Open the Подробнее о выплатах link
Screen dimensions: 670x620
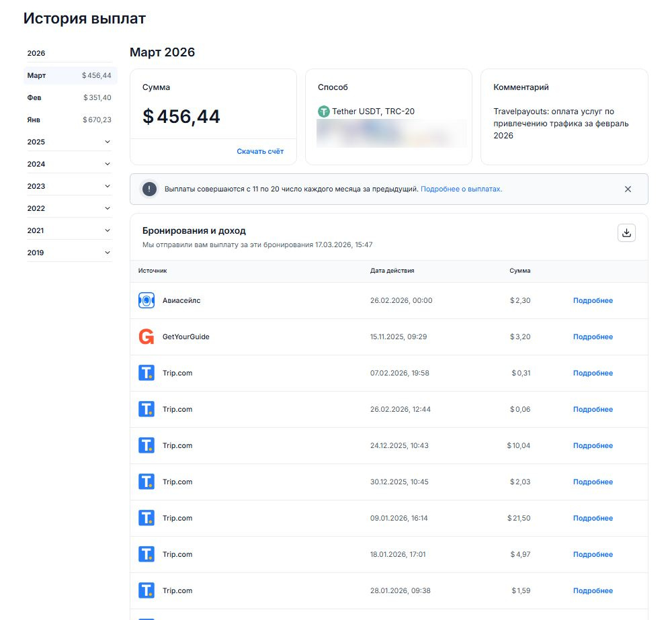(461, 189)
